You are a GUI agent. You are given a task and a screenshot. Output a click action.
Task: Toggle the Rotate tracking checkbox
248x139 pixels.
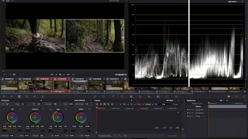pos(144,104)
